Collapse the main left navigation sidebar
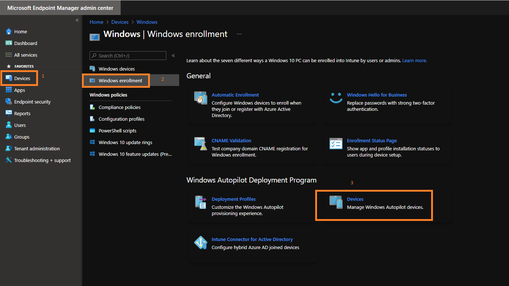Screen dimensions: 509x286 point(77,20)
